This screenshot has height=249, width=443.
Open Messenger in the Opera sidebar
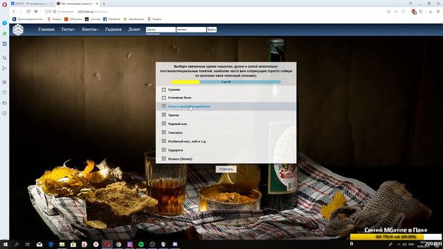[x=5, y=23]
